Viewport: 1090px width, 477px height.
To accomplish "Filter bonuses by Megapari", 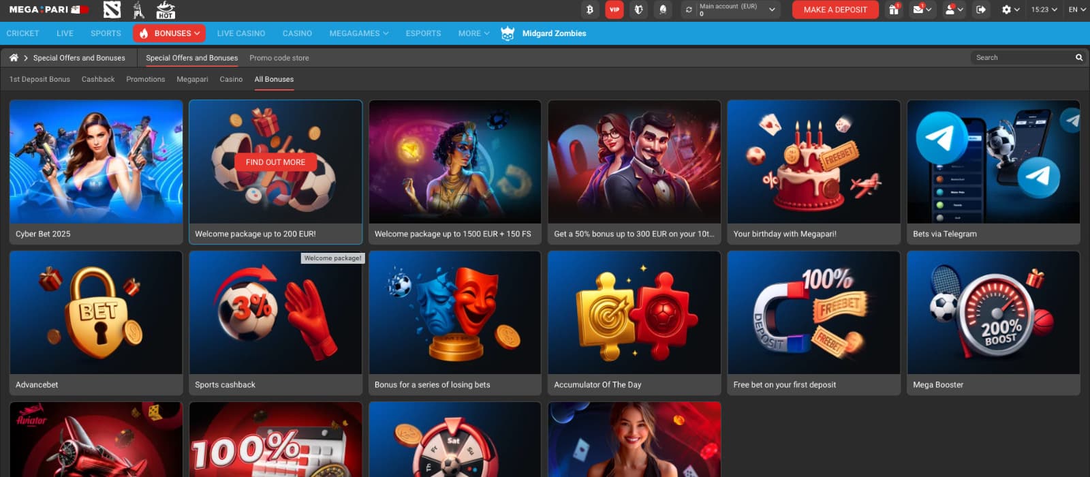I will pos(192,80).
